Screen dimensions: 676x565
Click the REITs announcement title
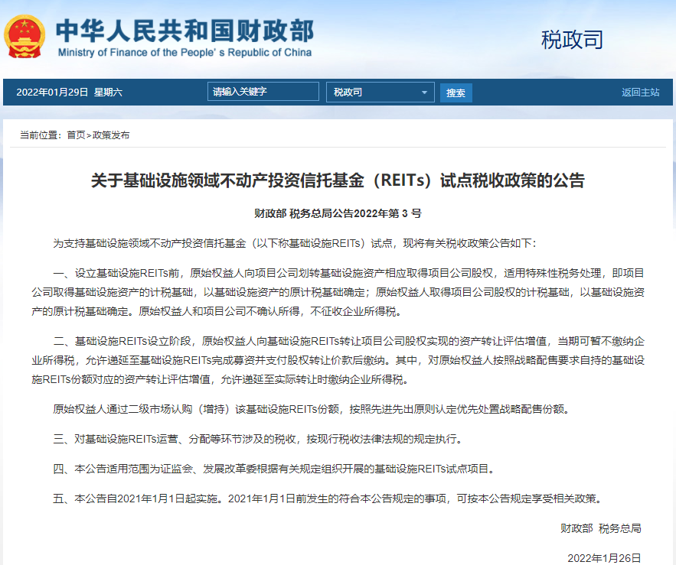(x=338, y=181)
